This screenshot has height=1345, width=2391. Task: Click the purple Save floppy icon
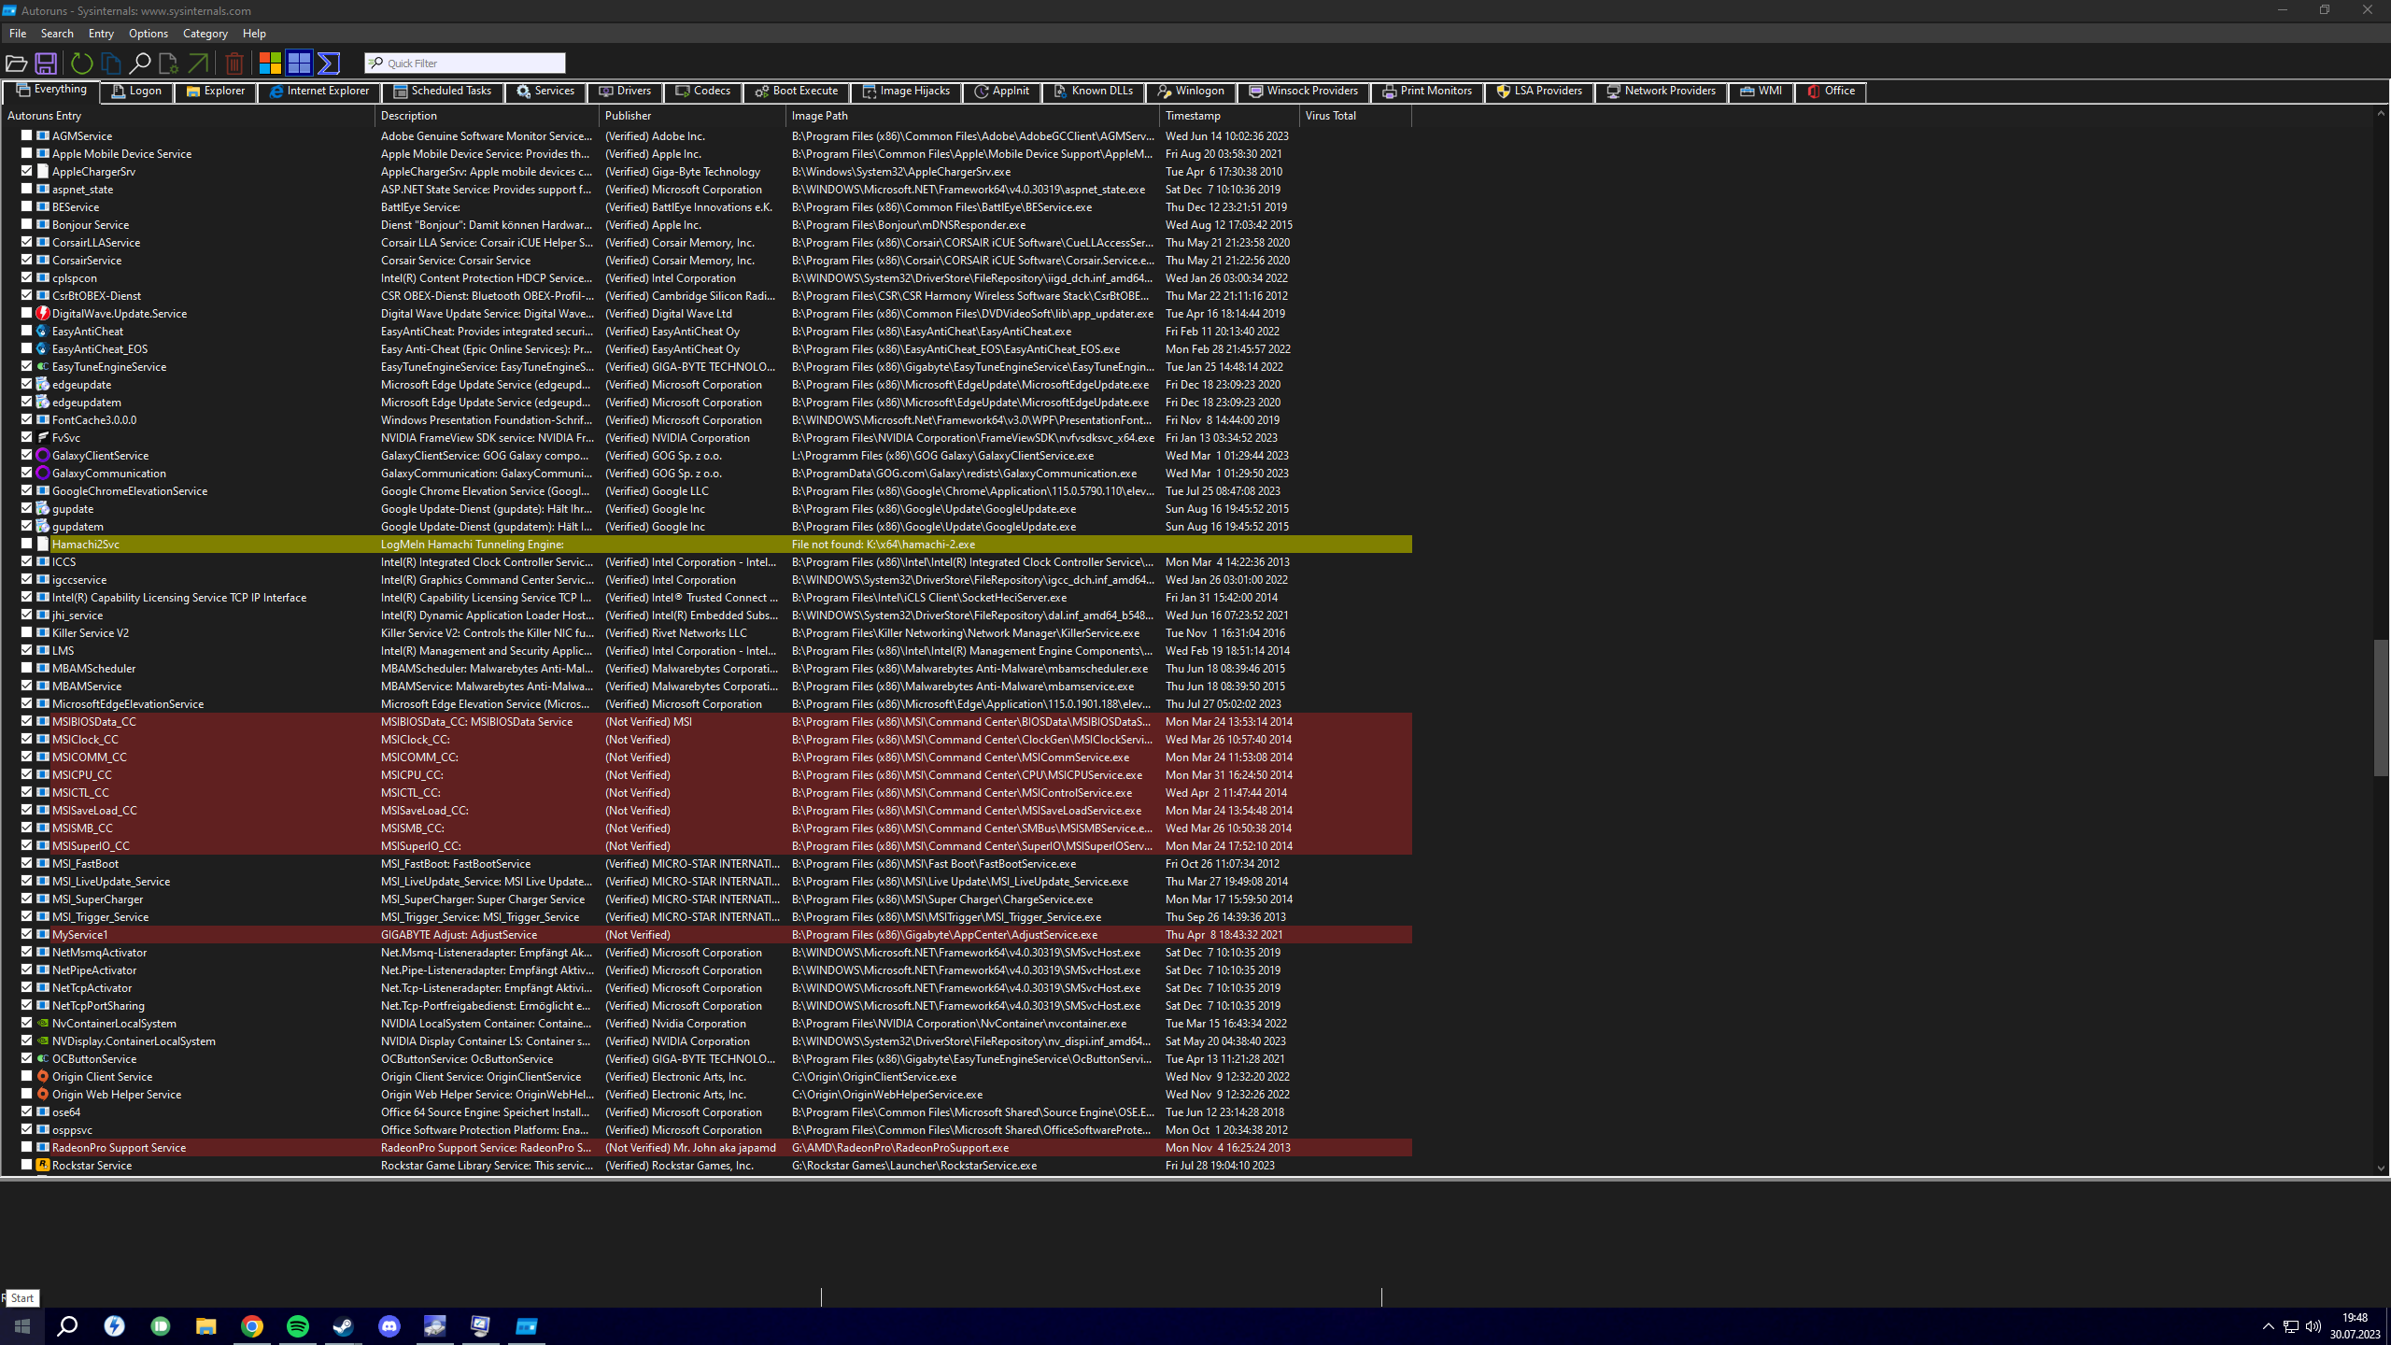coord(46,64)
